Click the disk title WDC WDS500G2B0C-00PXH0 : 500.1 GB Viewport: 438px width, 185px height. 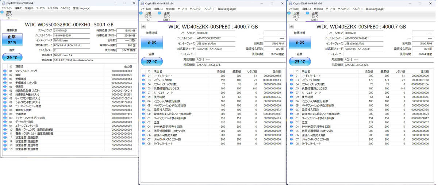[x=69, y=24]
